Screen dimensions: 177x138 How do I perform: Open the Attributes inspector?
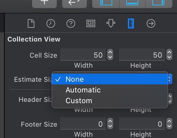click(111, 23)
